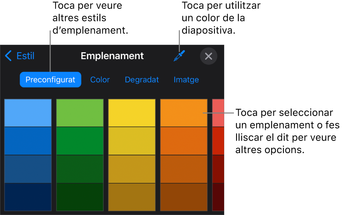This screenshot has width=343, height=215.
Task: Choose the dark ochre bottom swatch
Action: [132, 197]
